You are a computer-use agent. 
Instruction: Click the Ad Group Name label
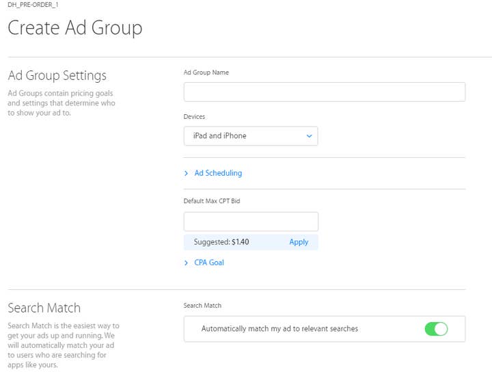[x=206, y=72]
